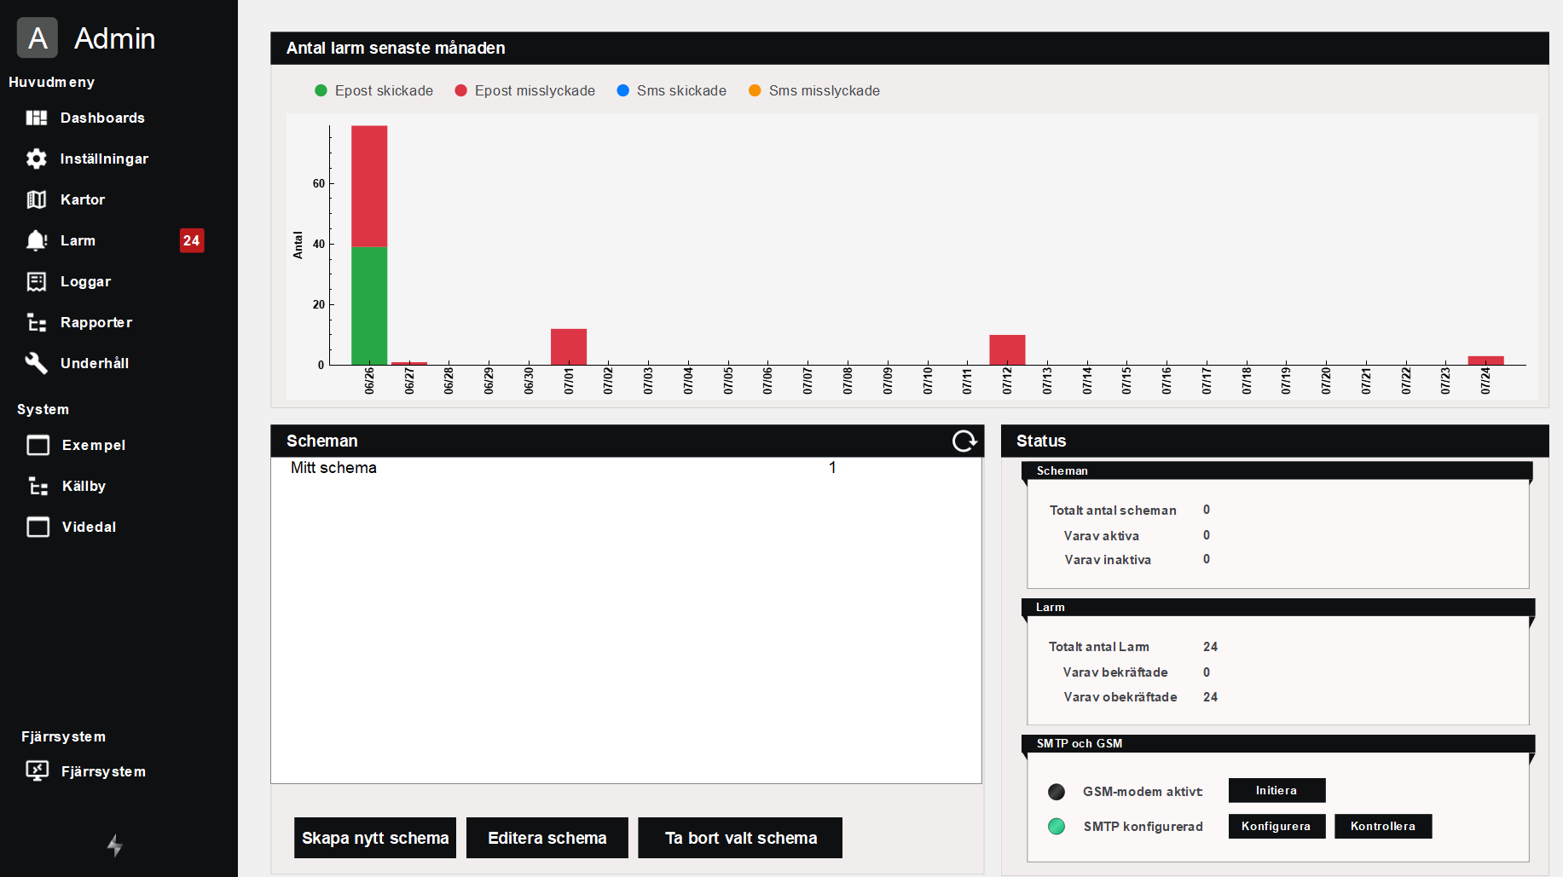Open Inställningar via the gear icon

tap(36, 159)
